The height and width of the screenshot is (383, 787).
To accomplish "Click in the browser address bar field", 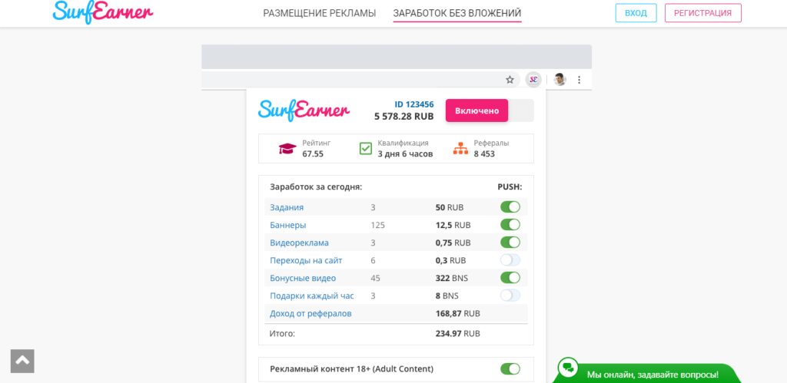I will click(x=361, y=80).
